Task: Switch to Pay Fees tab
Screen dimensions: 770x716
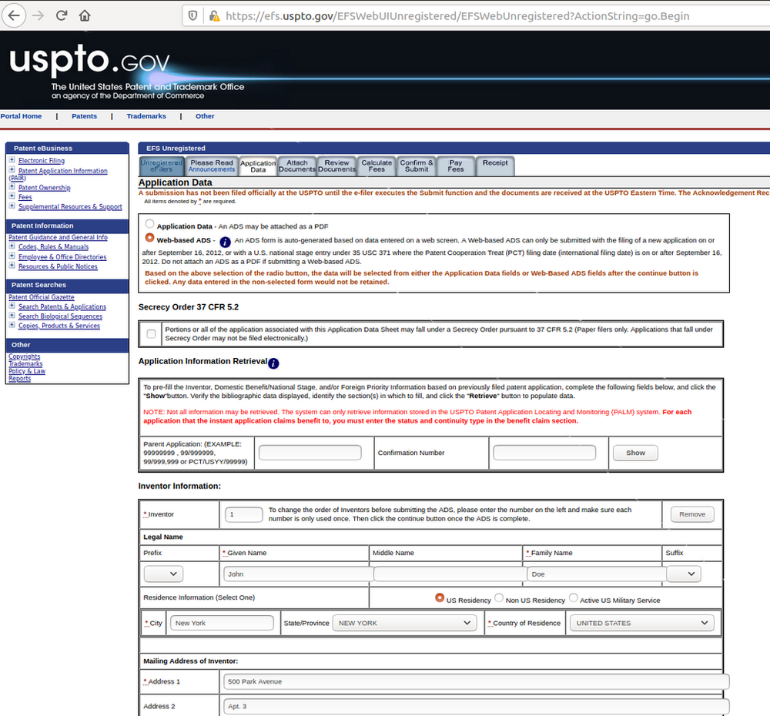Action: click(456, 166)
